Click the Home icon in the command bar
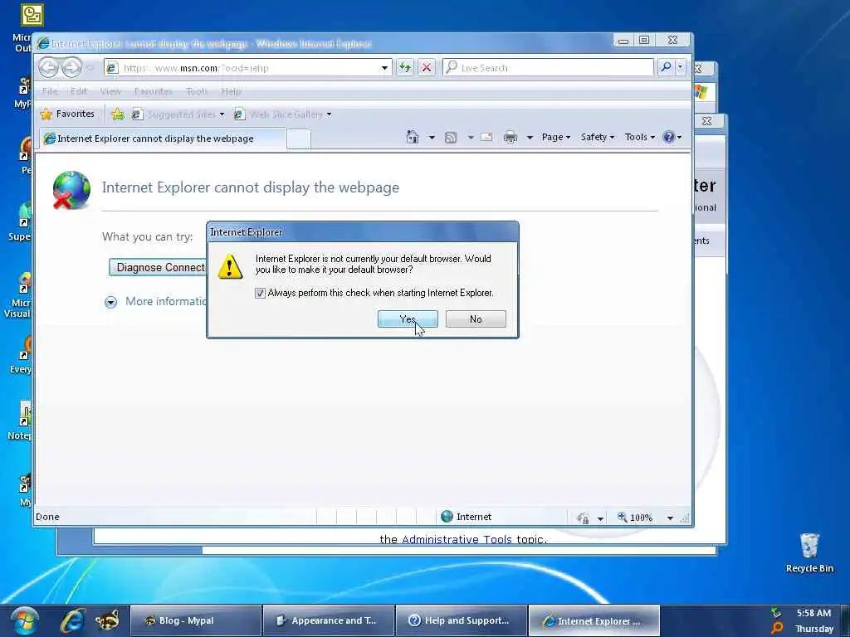This screenshot has width=850, height=637. (413, 137)
